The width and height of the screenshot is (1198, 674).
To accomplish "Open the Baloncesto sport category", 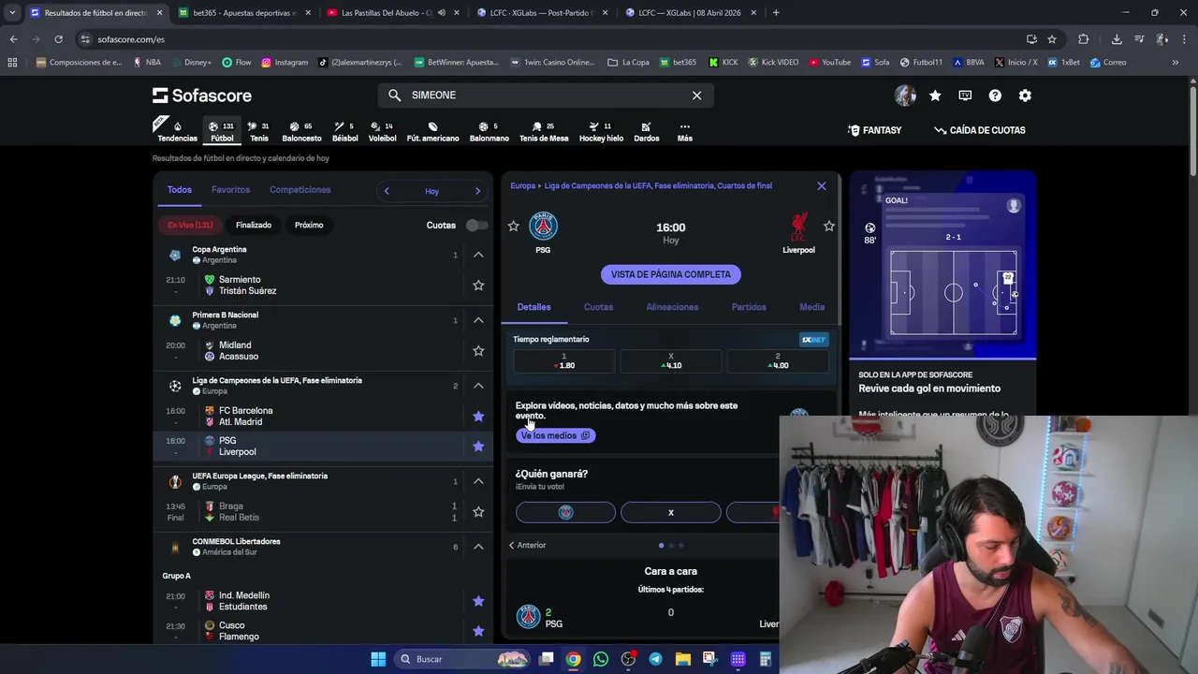I will (301, 132).
